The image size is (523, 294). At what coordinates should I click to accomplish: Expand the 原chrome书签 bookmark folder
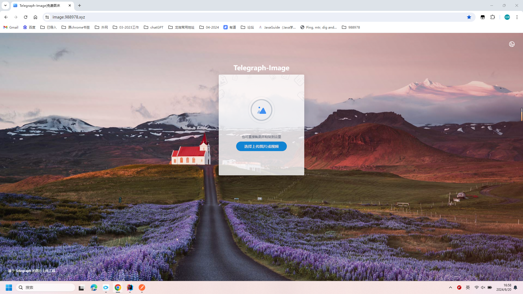tap(76, 27)
